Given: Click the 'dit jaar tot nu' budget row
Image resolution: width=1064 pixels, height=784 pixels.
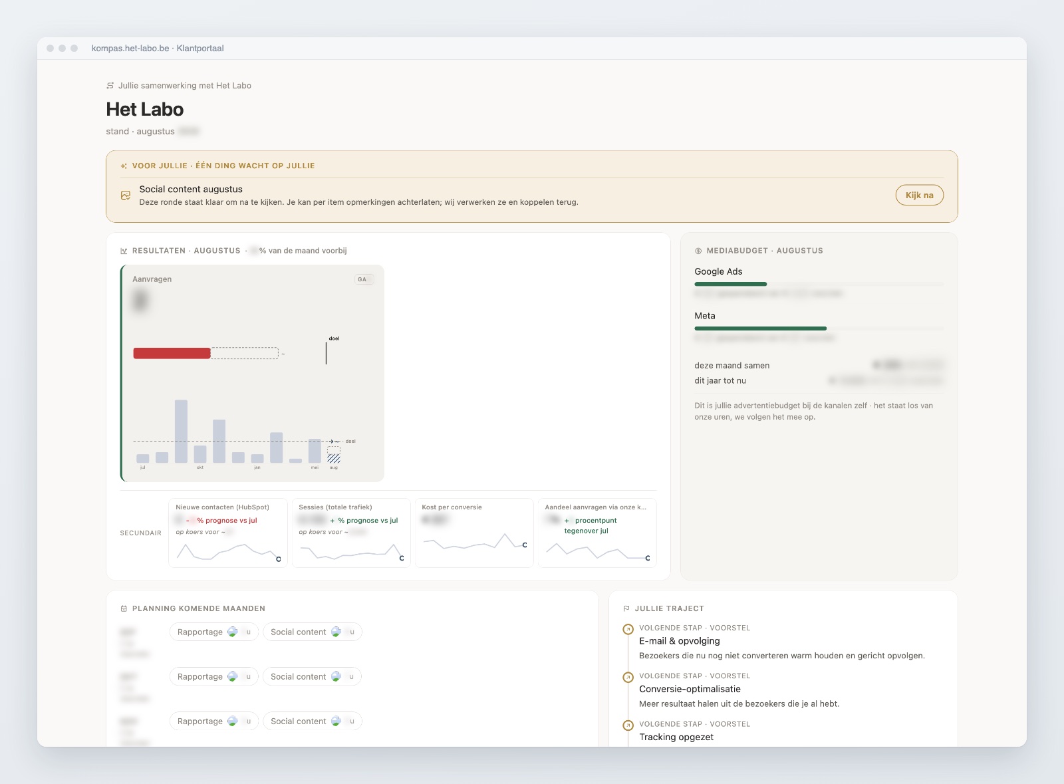Looking at the screenshot, I should 819,381.
